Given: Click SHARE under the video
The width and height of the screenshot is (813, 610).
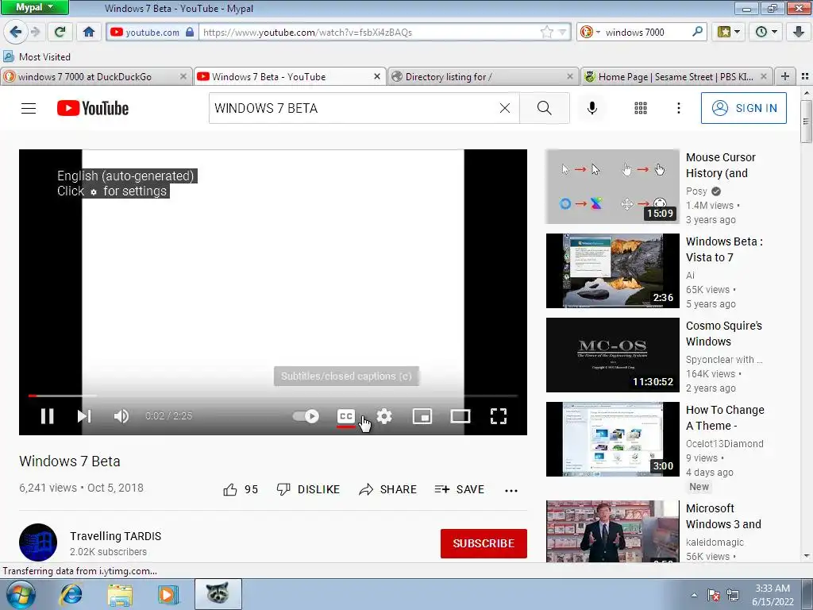Looking at the screenshot, I should tap(387, 489).
